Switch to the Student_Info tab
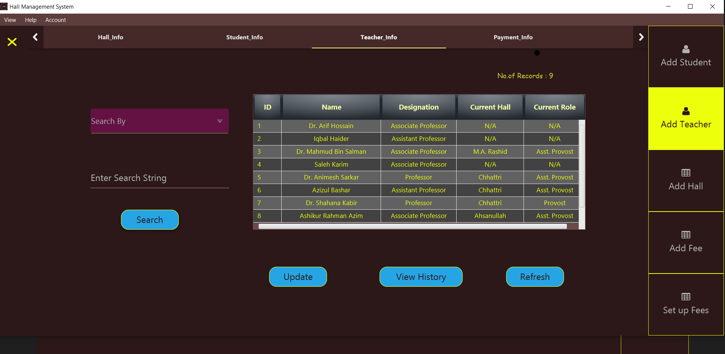The image size is (725, 354). click(245, 37)
